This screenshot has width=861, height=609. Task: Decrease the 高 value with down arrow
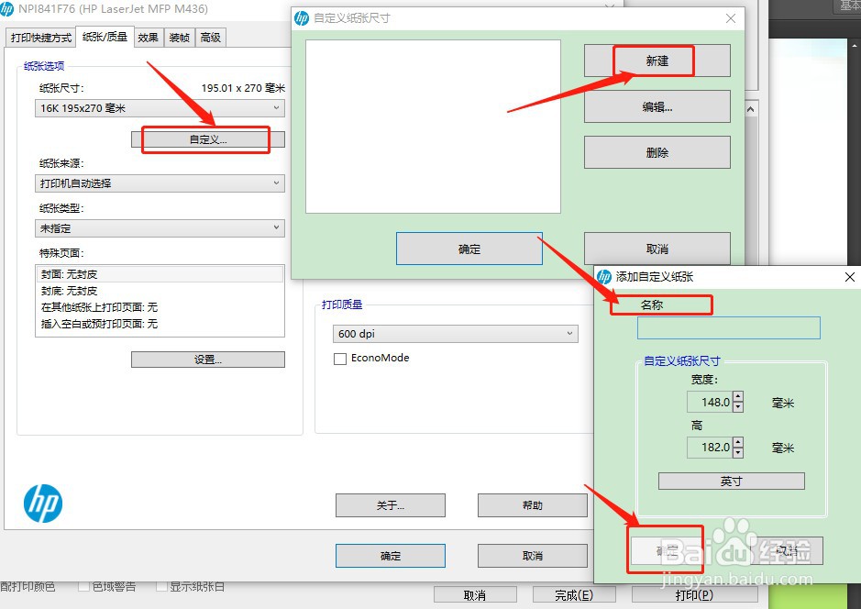click(738, 452)
